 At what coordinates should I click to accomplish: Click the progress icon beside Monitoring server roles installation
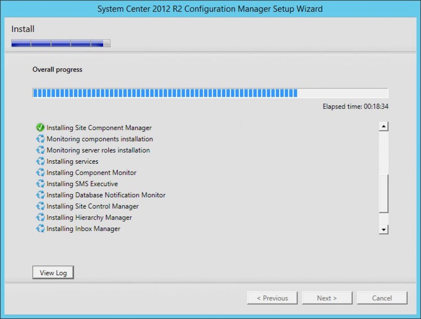click(x=40, y=150)
